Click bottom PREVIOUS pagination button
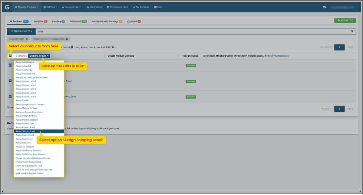This screenshot has height=195, width=363. 326,109
